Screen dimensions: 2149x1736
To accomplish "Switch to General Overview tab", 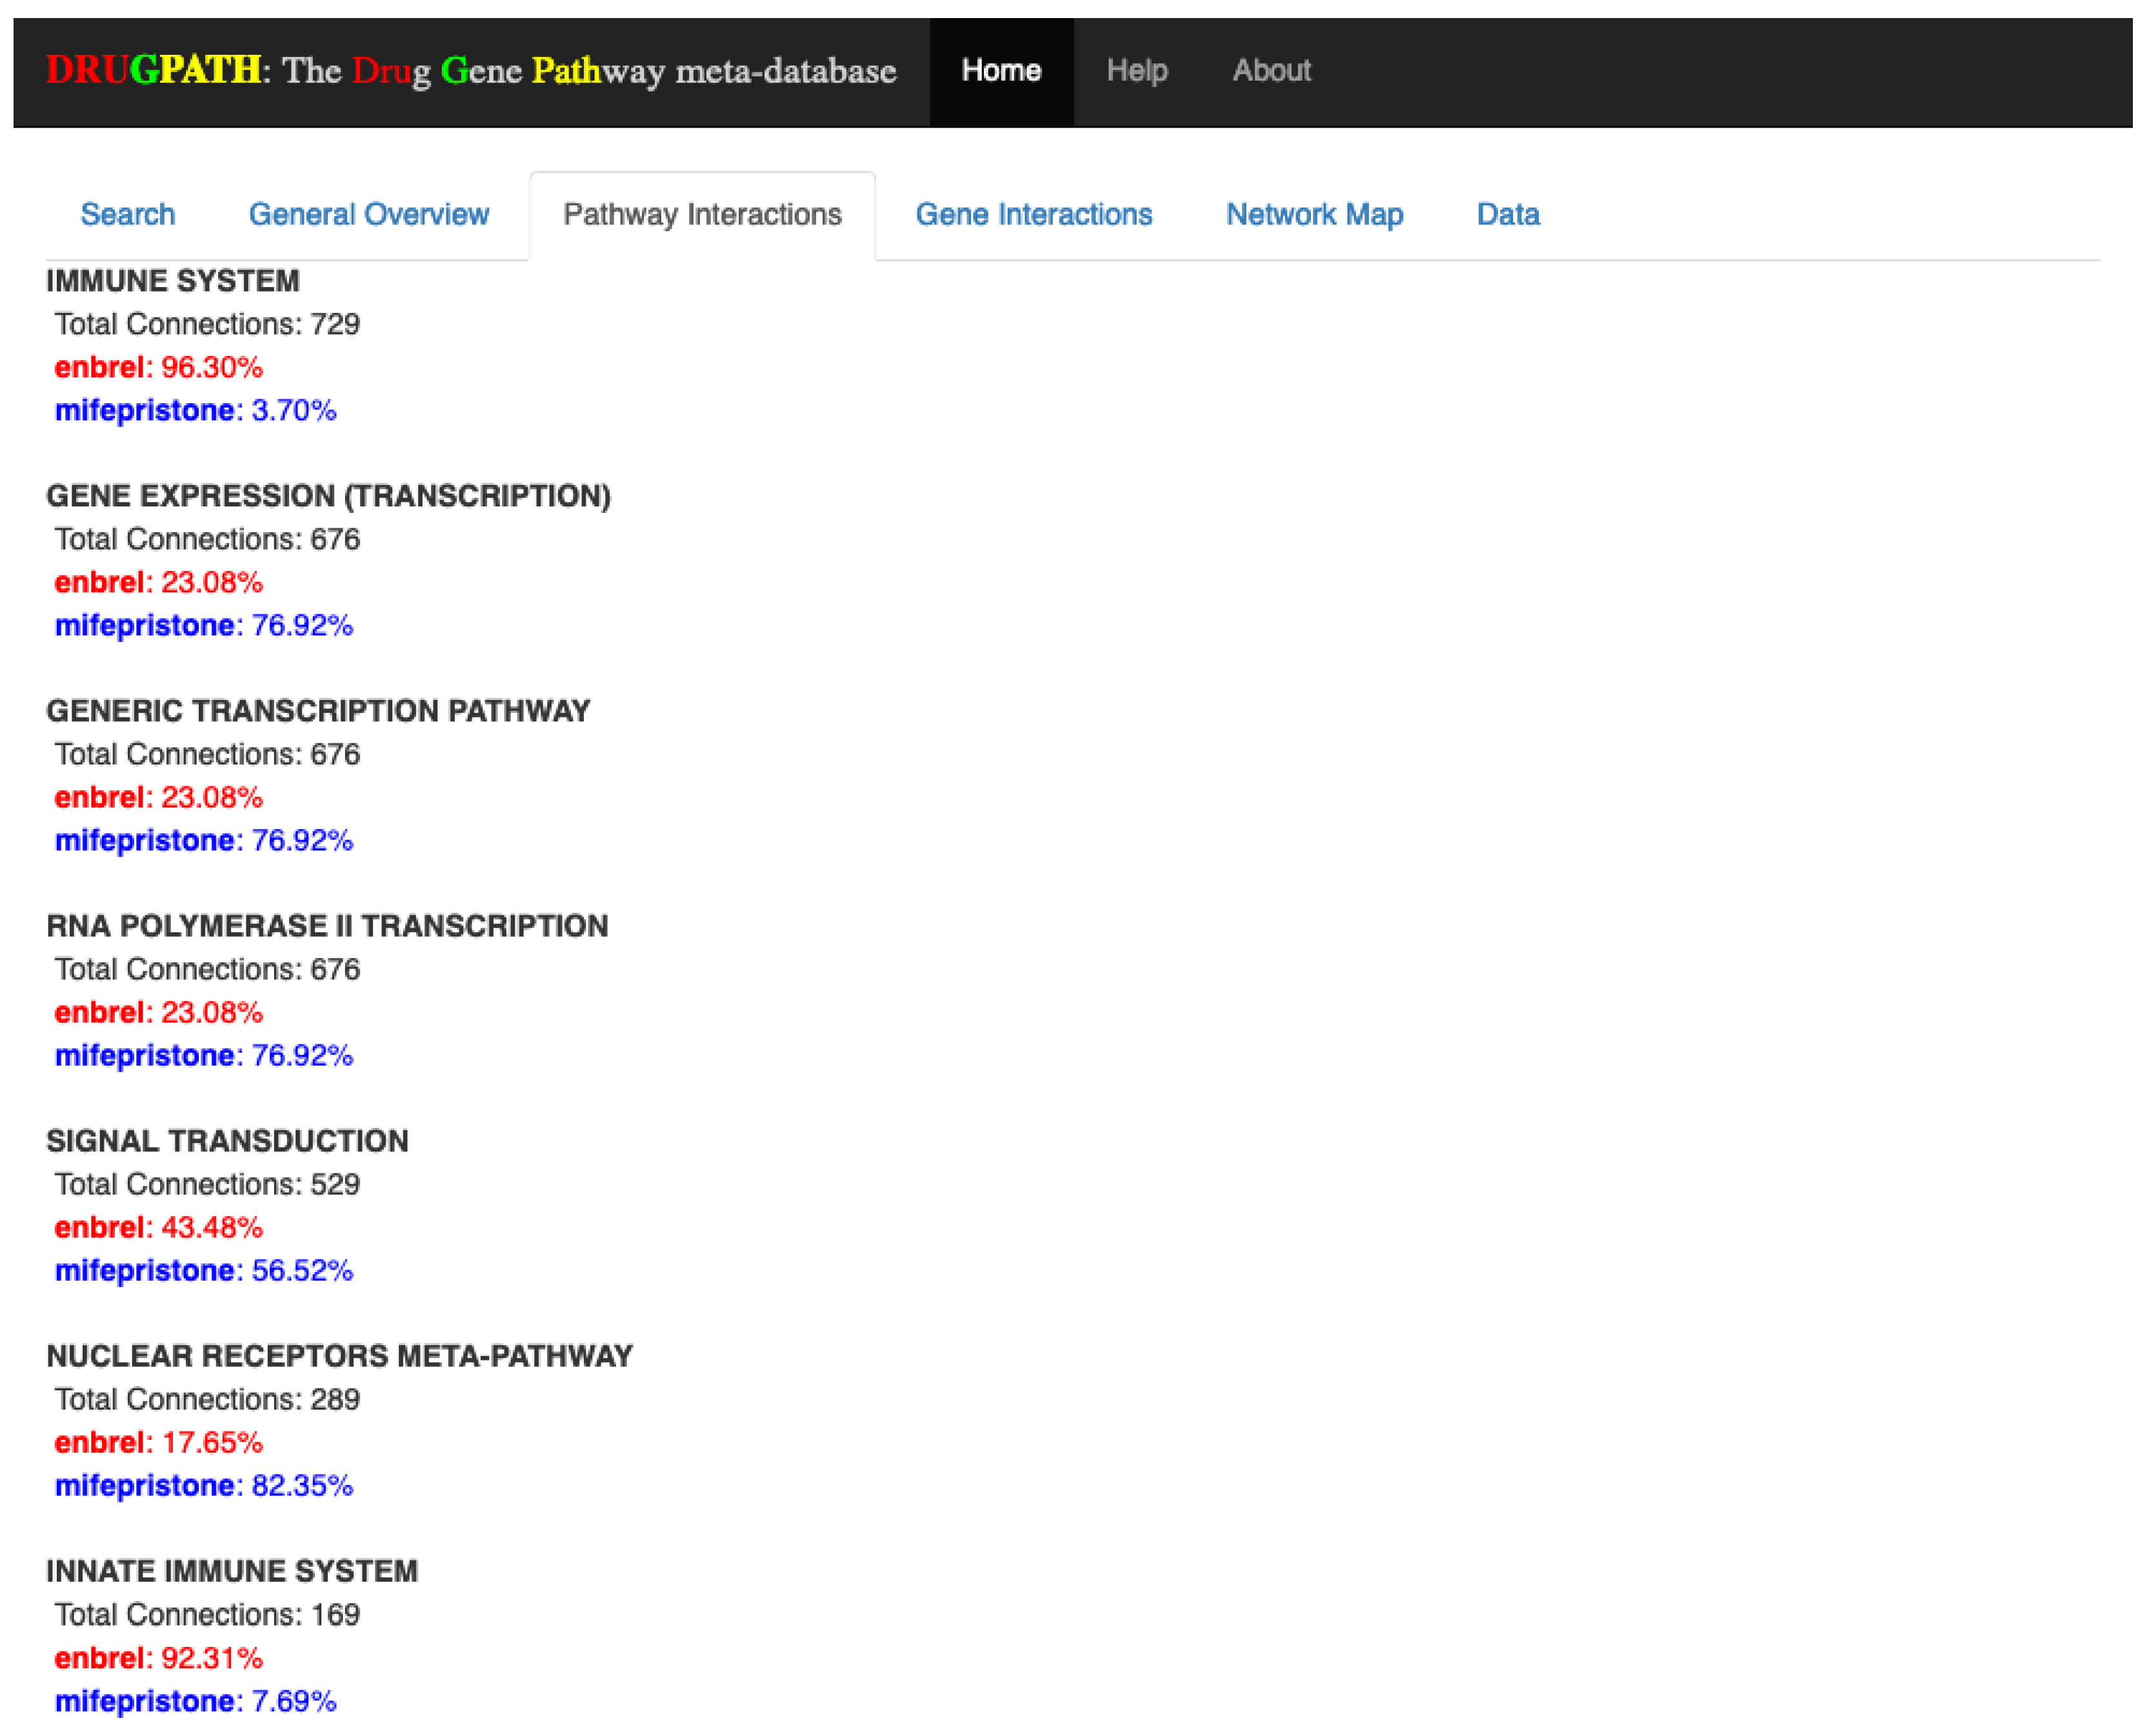I will [x=368, y=214].
